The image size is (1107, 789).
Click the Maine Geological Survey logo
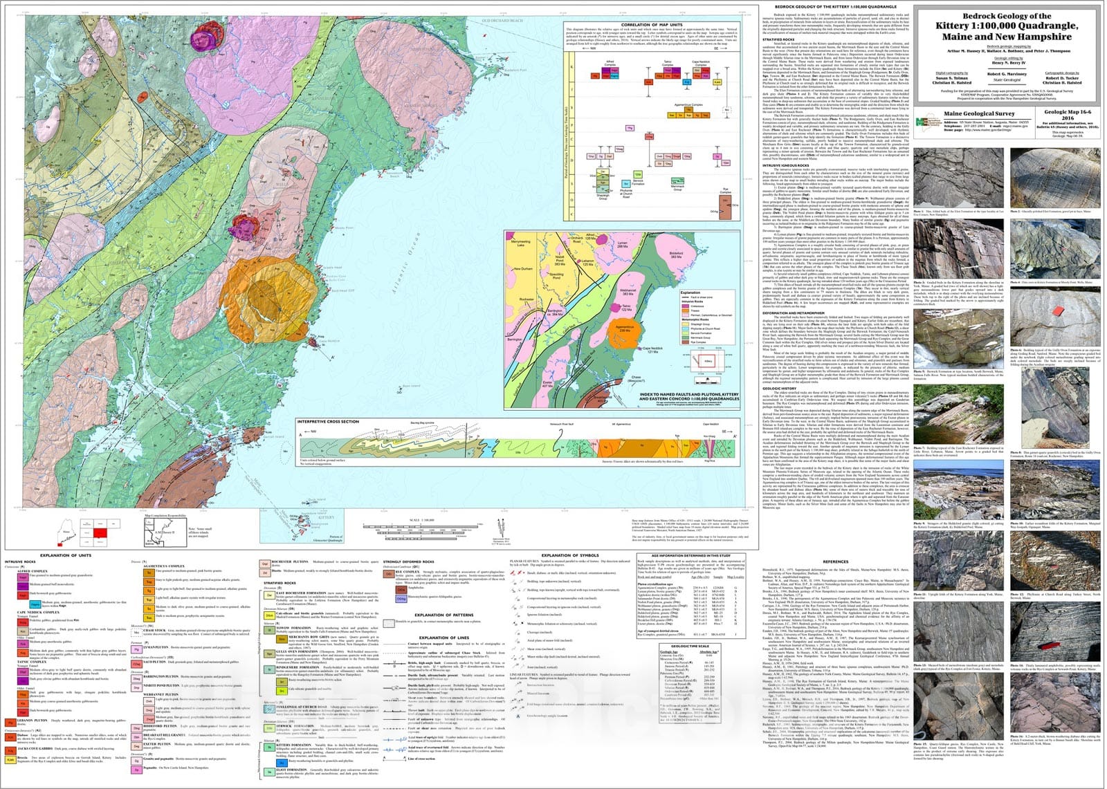pos(929,122)
